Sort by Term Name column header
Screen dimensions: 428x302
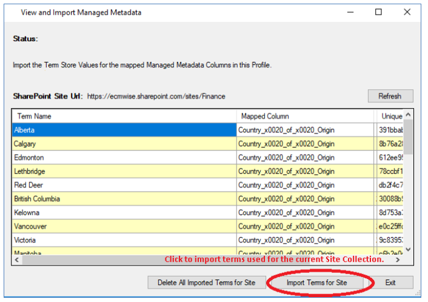point(124,116)
